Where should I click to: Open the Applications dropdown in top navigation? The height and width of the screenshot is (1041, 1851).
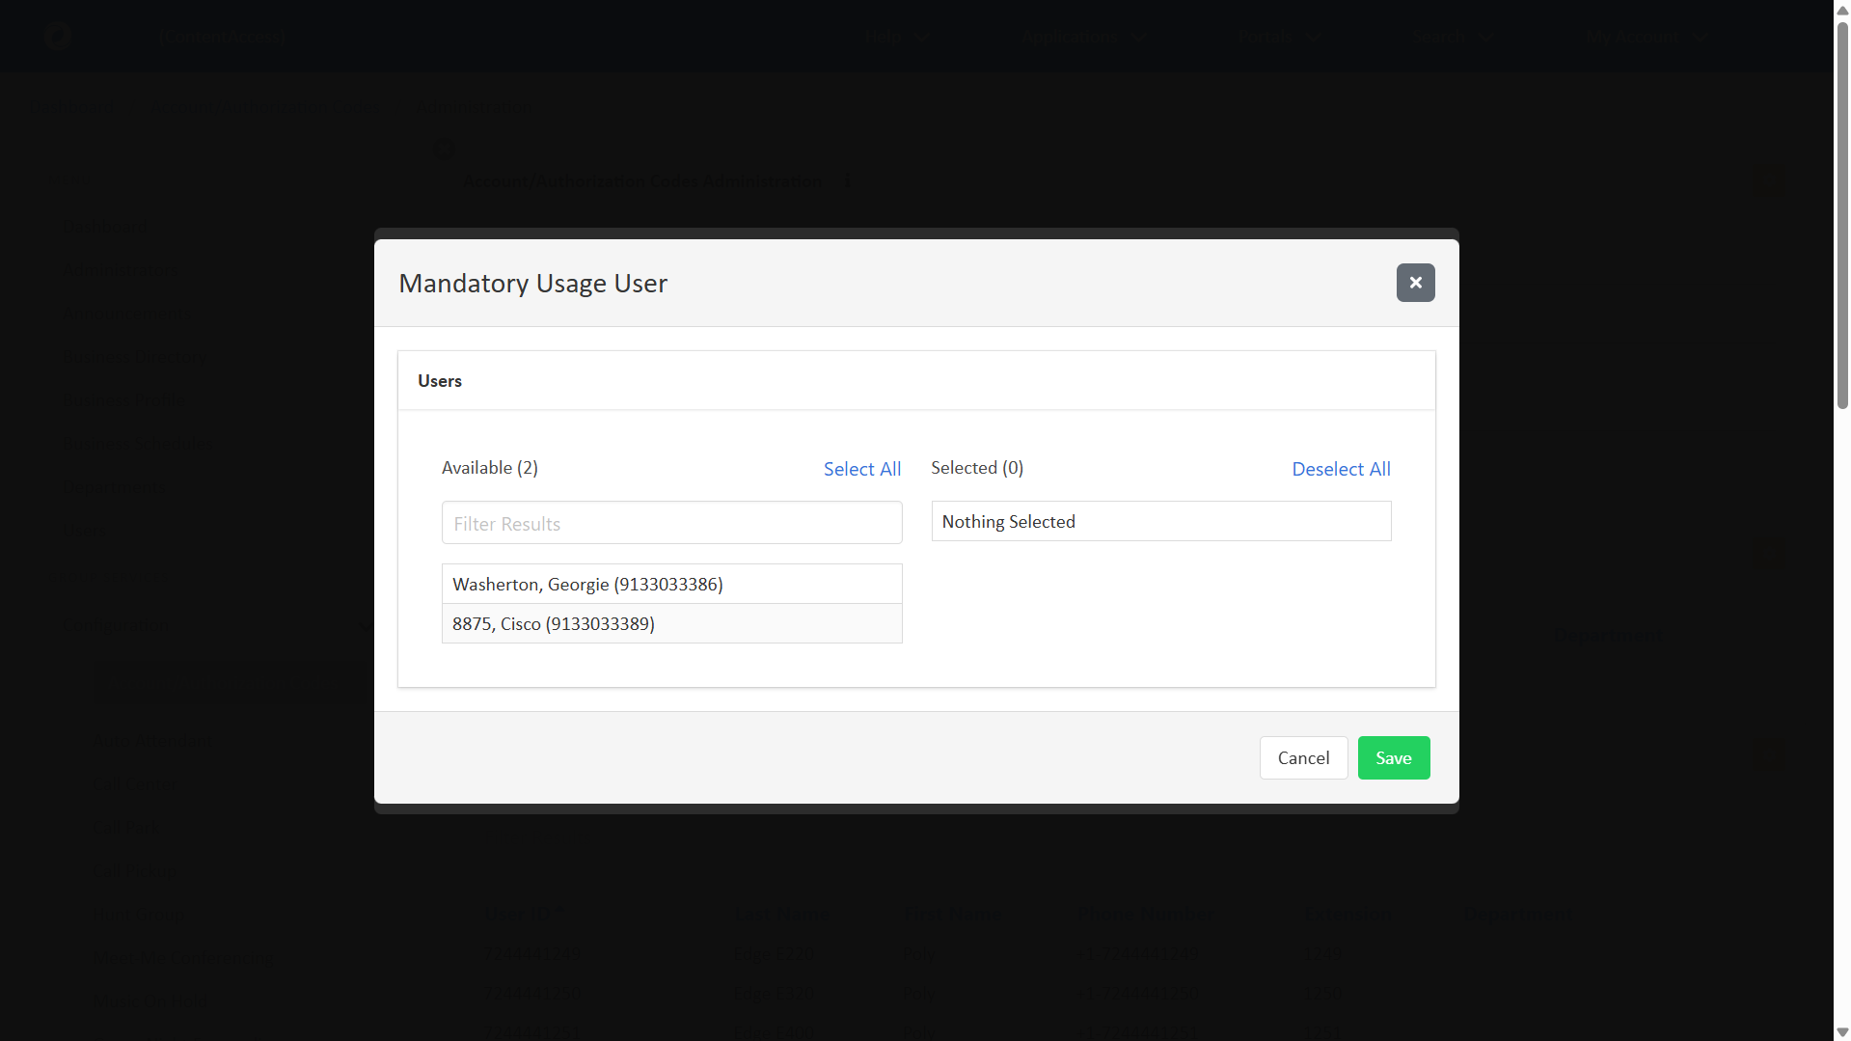tap(1082, 38)
